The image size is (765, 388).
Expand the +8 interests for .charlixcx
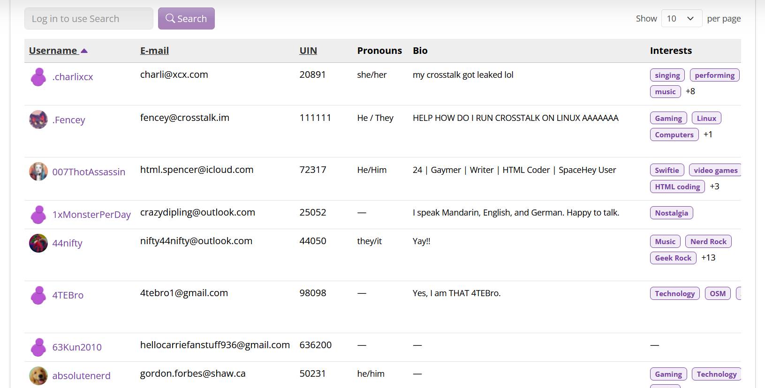(x=690, y=91)
